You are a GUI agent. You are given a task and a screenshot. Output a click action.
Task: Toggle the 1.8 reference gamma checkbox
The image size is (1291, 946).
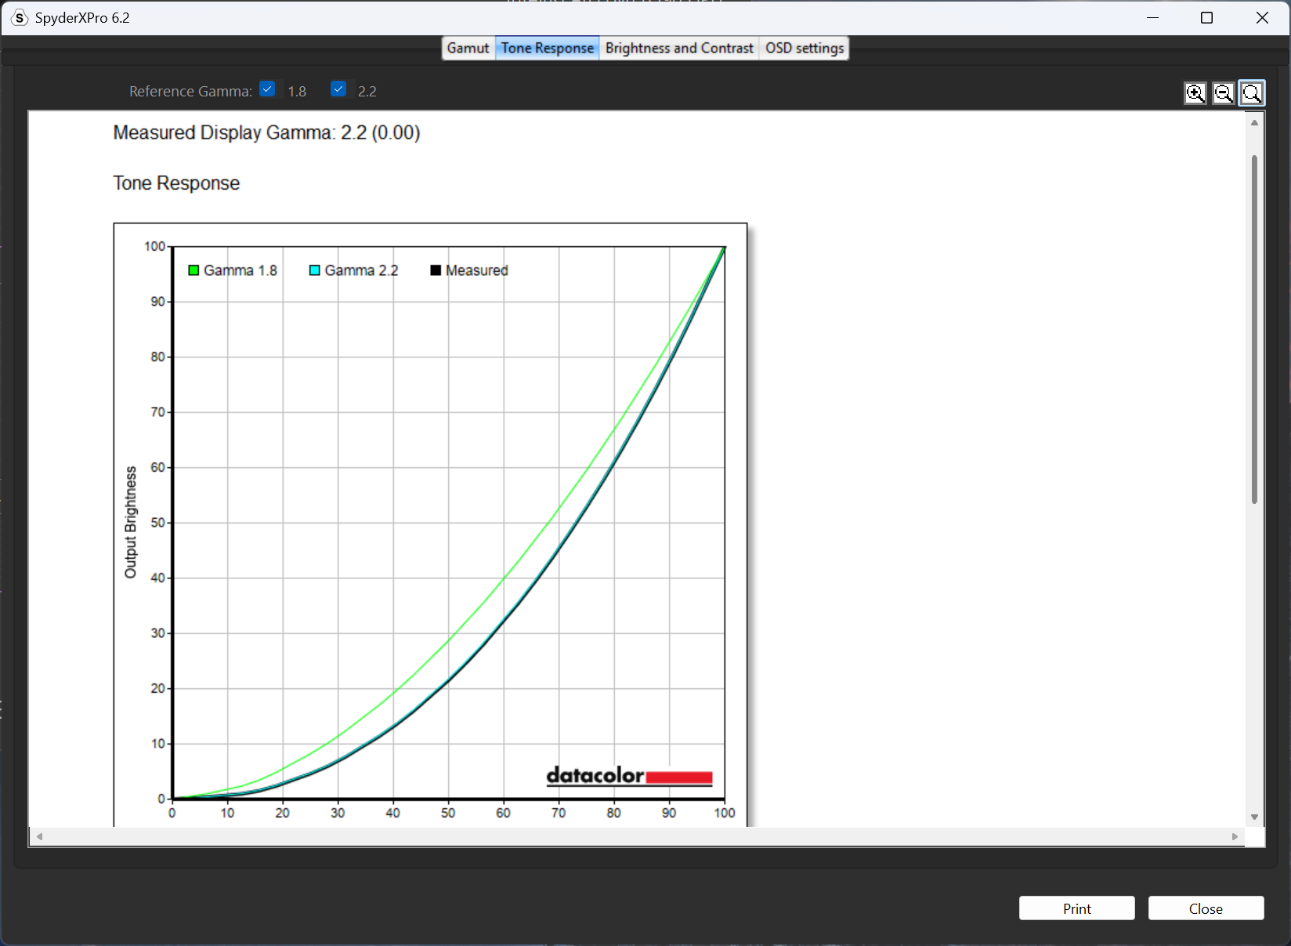tap(267, 89)
